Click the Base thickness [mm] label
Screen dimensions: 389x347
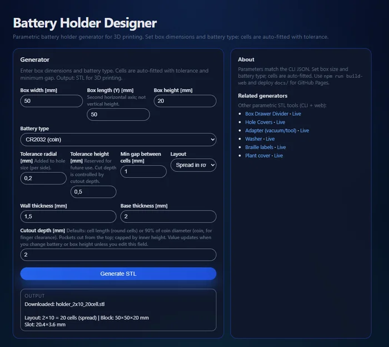pyautogui.click(x=144, y=206)
